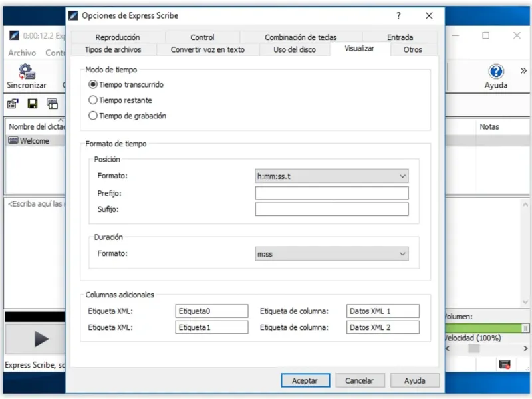Click the notes scrollbar up arrow
Screen dimensions: 532x399
525,205
